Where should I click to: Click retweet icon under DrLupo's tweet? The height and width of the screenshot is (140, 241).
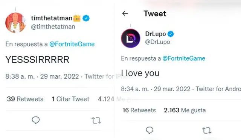(207, 131)
